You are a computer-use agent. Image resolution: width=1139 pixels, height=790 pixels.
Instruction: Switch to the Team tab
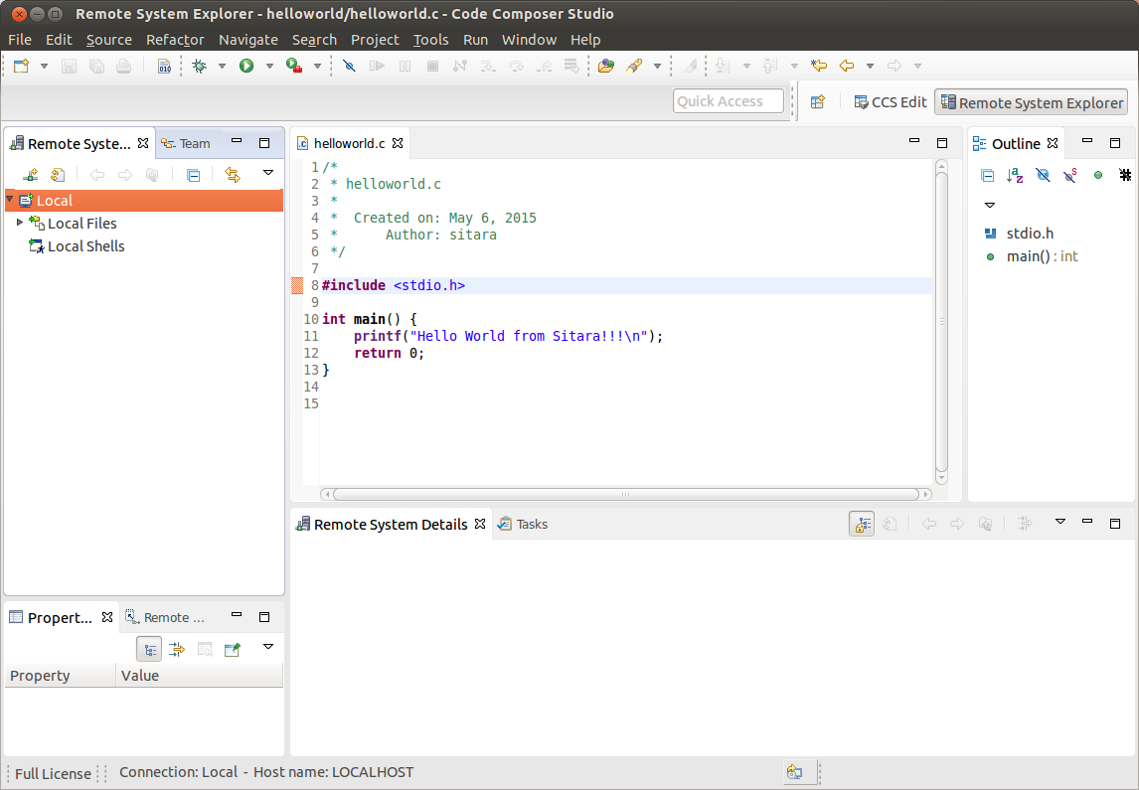point(195,142)
